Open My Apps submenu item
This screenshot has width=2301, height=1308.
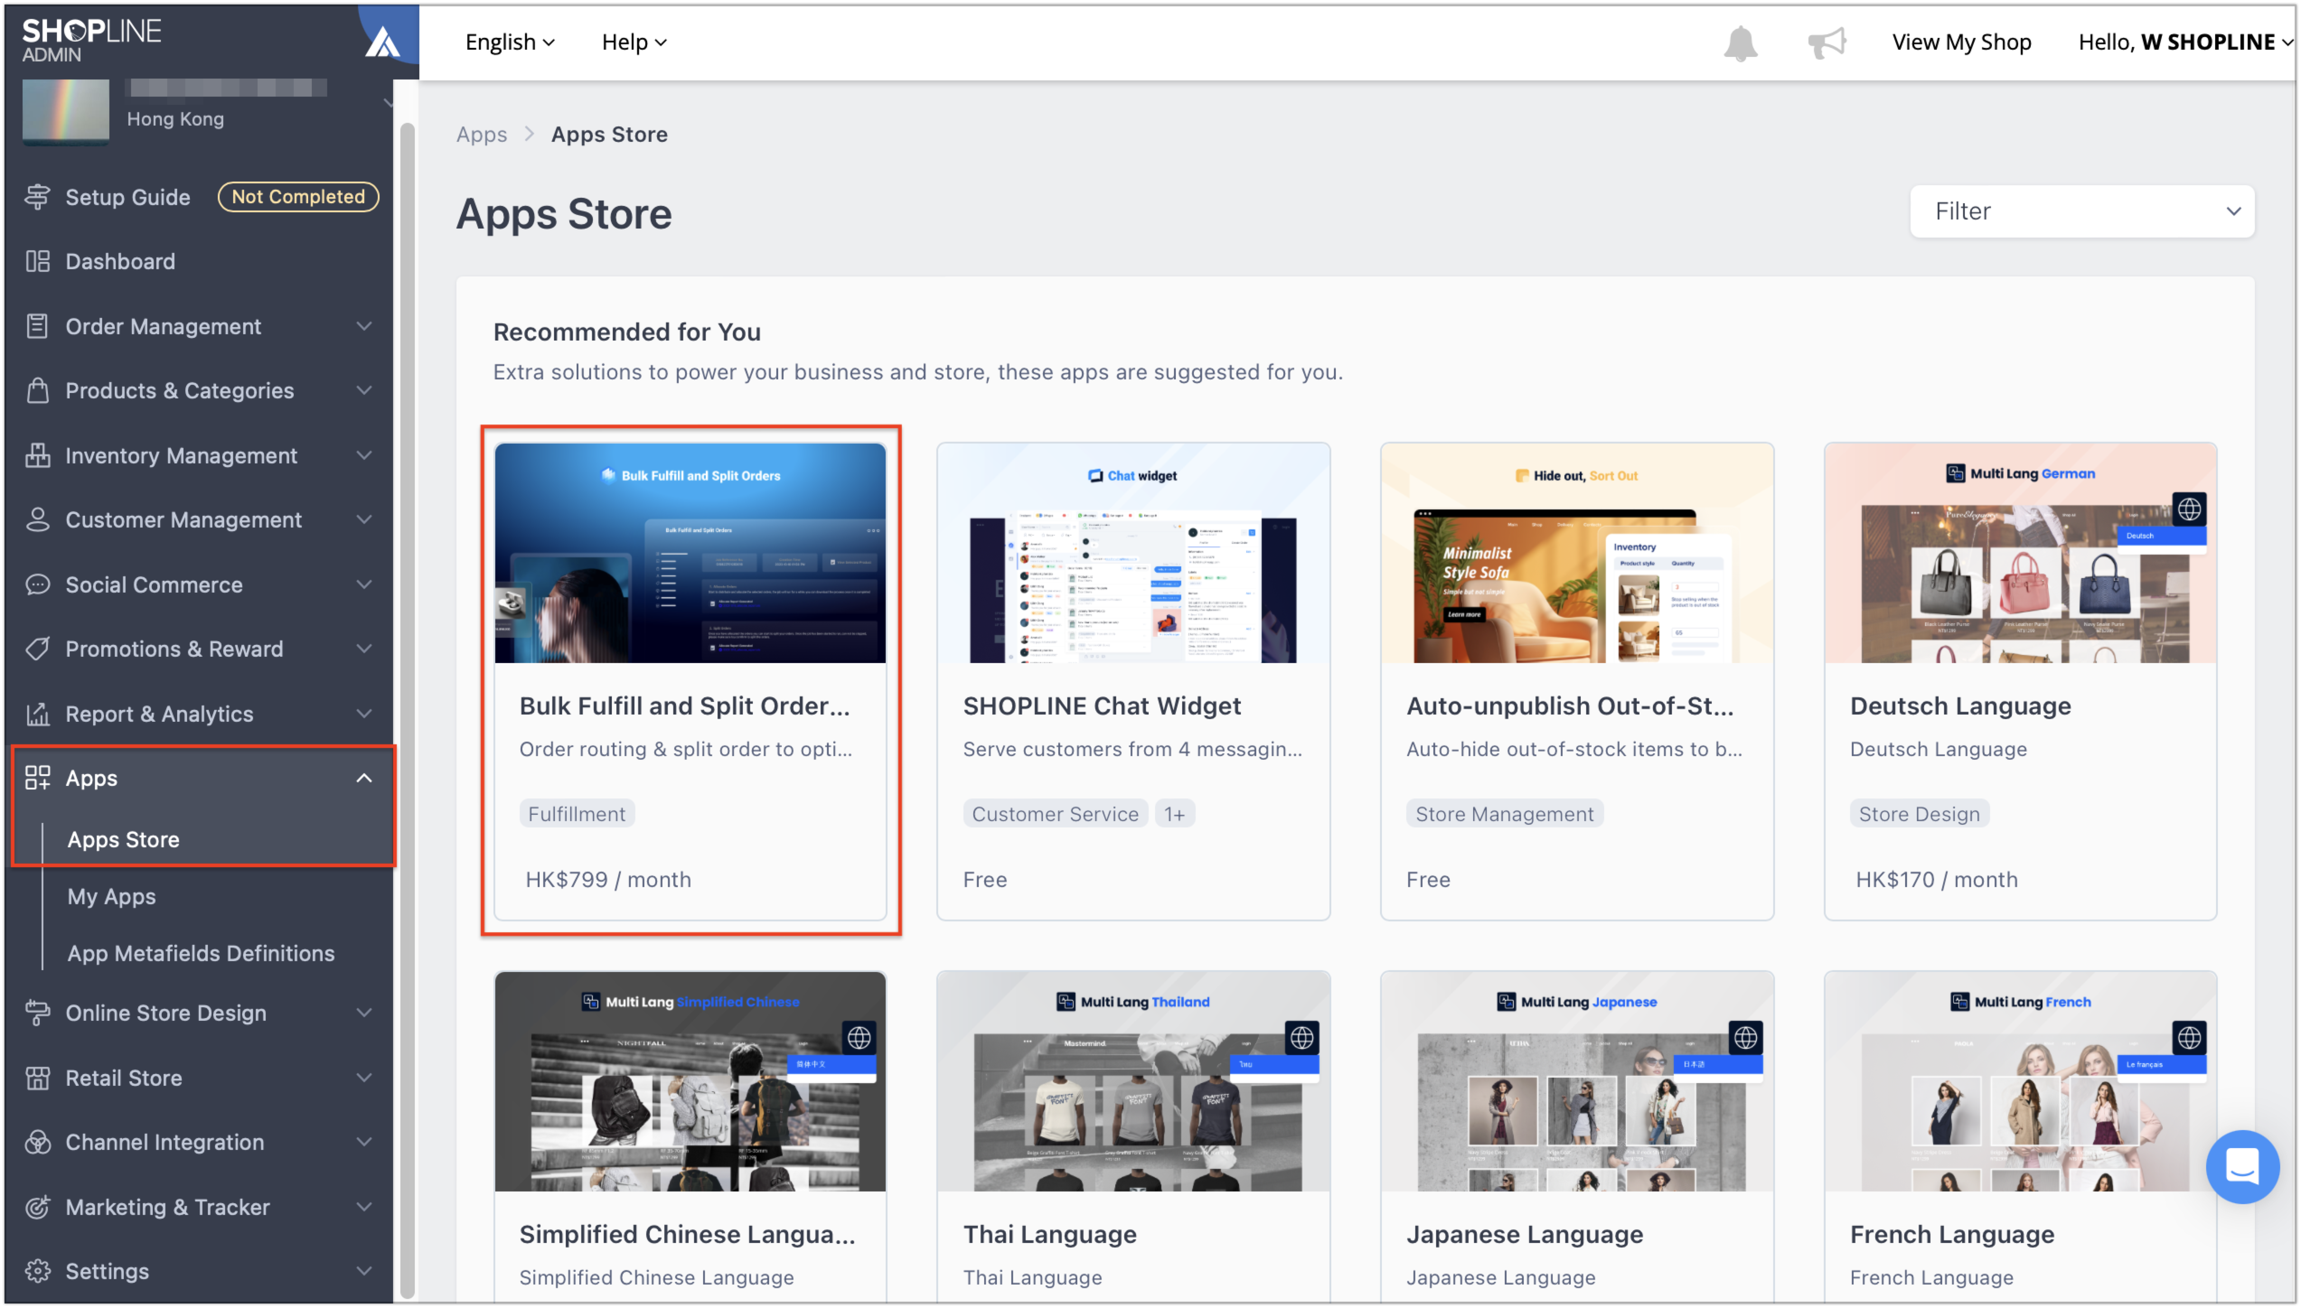pos(112,896)
